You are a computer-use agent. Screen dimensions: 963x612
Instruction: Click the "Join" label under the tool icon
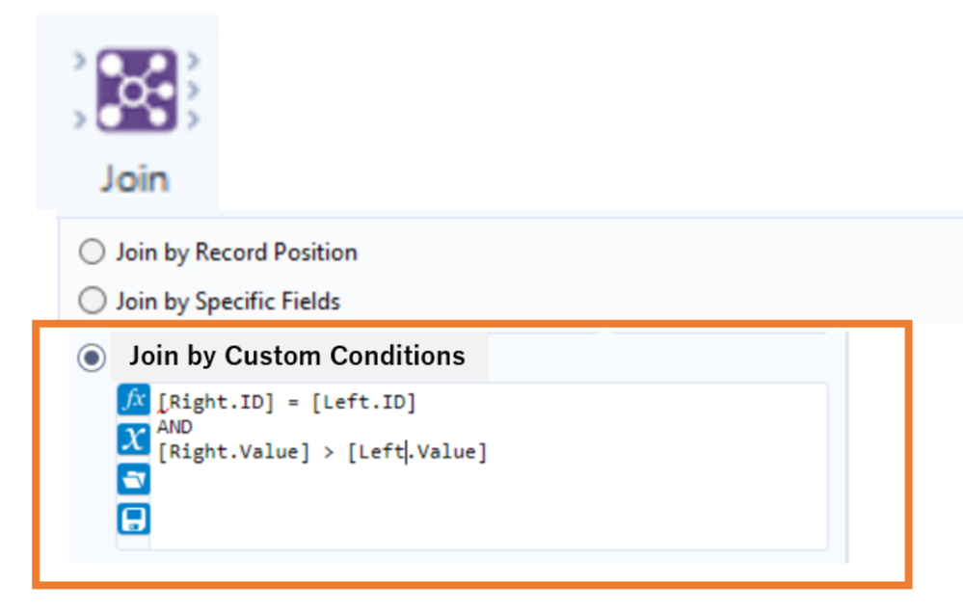[134, 179]
